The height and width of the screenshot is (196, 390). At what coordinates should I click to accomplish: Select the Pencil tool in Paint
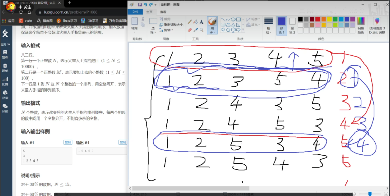[189, 22]
